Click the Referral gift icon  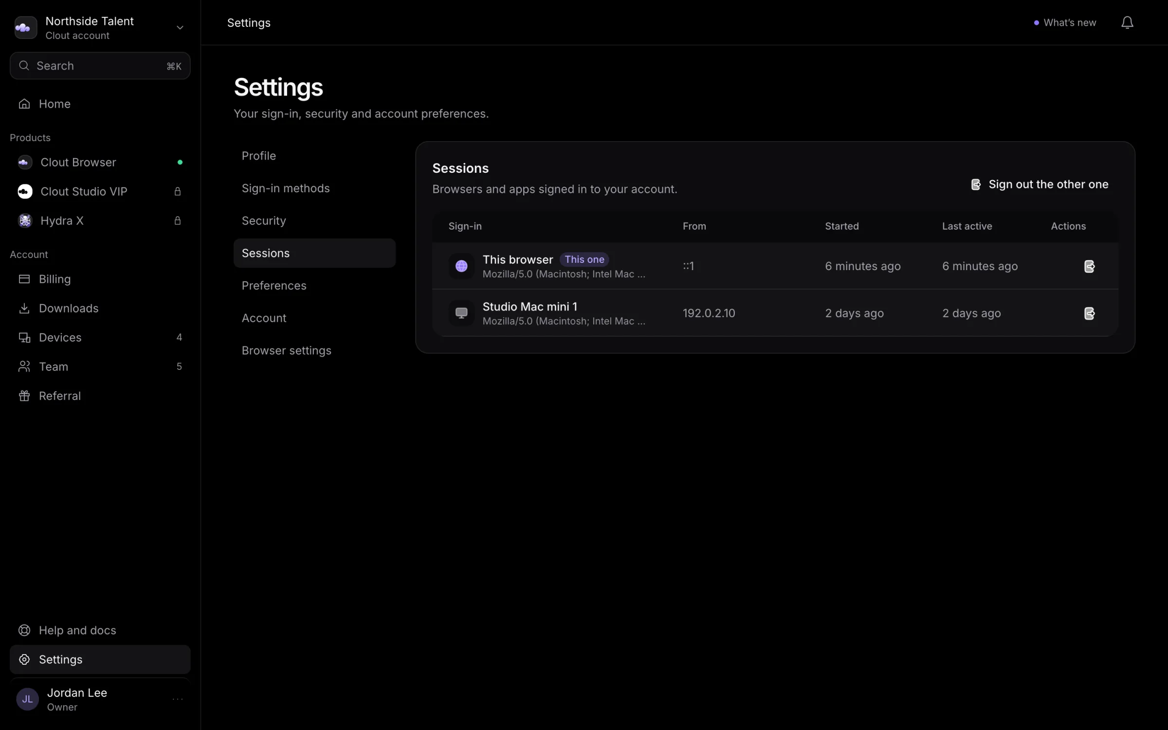pyautogui.click(x=24, y=396)
